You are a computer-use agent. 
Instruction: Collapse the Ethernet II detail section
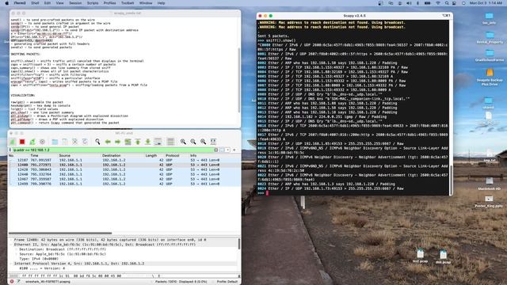pos(11,245)
